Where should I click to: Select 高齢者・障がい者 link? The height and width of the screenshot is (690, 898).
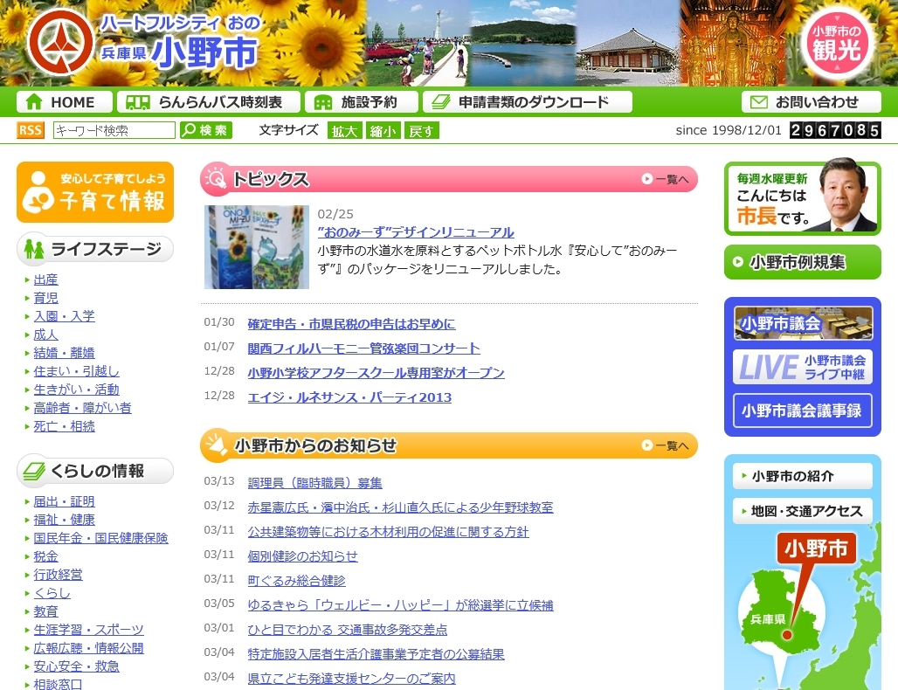click(x=82, y=408)
